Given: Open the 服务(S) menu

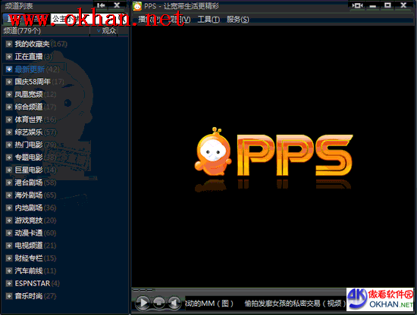Looking at the screenshot, I should click(x=238, y=20).
